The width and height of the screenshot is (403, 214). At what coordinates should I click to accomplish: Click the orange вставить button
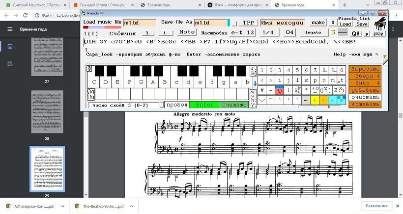point(365,105)
